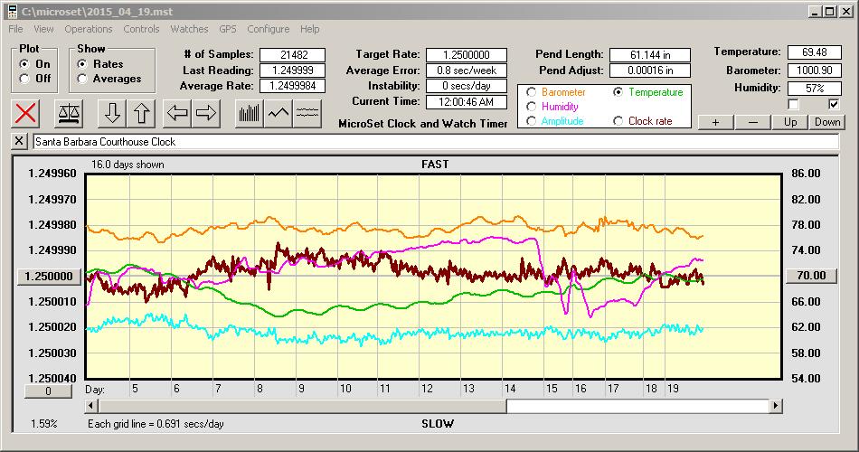The width and height of the screenshot is (859, 452).
Task: Click the '16.0 days shown' label
Action: (127, 165)
